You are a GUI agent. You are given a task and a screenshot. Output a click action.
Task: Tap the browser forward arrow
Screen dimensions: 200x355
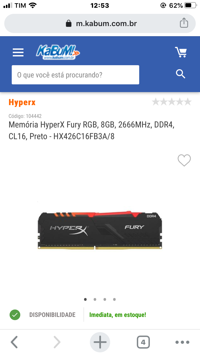57,342
